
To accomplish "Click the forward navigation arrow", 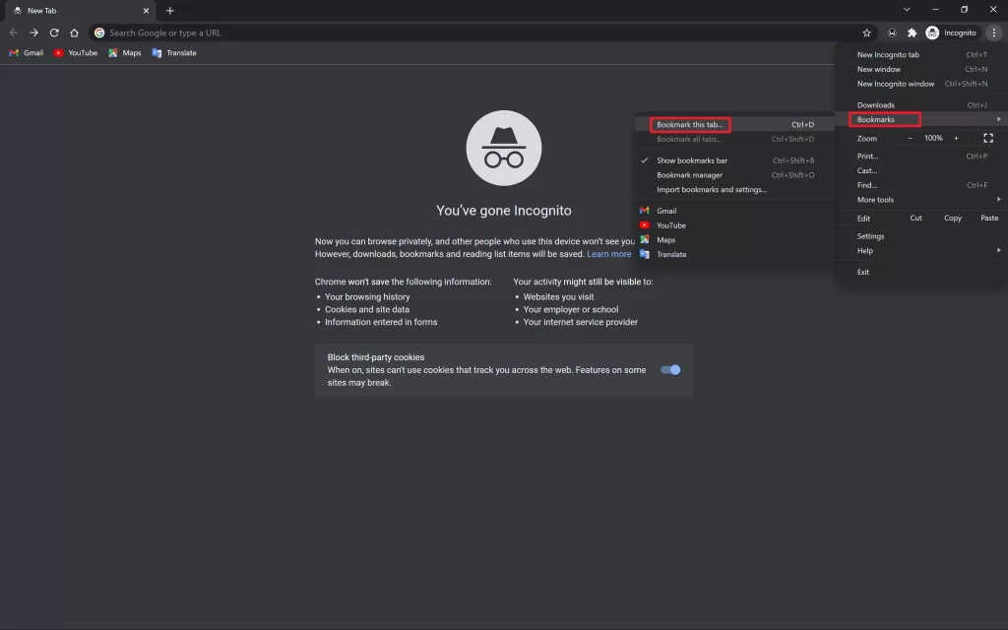I will 34,32.
